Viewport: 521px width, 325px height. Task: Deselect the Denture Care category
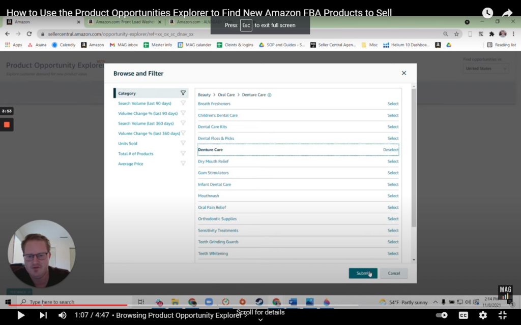point(390,150)
